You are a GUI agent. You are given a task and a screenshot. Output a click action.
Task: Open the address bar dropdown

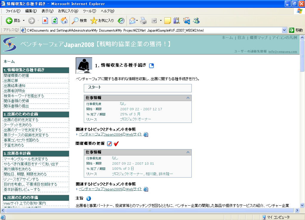[x=284, y=30]
